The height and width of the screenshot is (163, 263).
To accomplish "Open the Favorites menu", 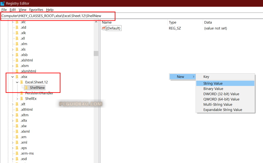I will pyautogui.click(x=36, y=10).
